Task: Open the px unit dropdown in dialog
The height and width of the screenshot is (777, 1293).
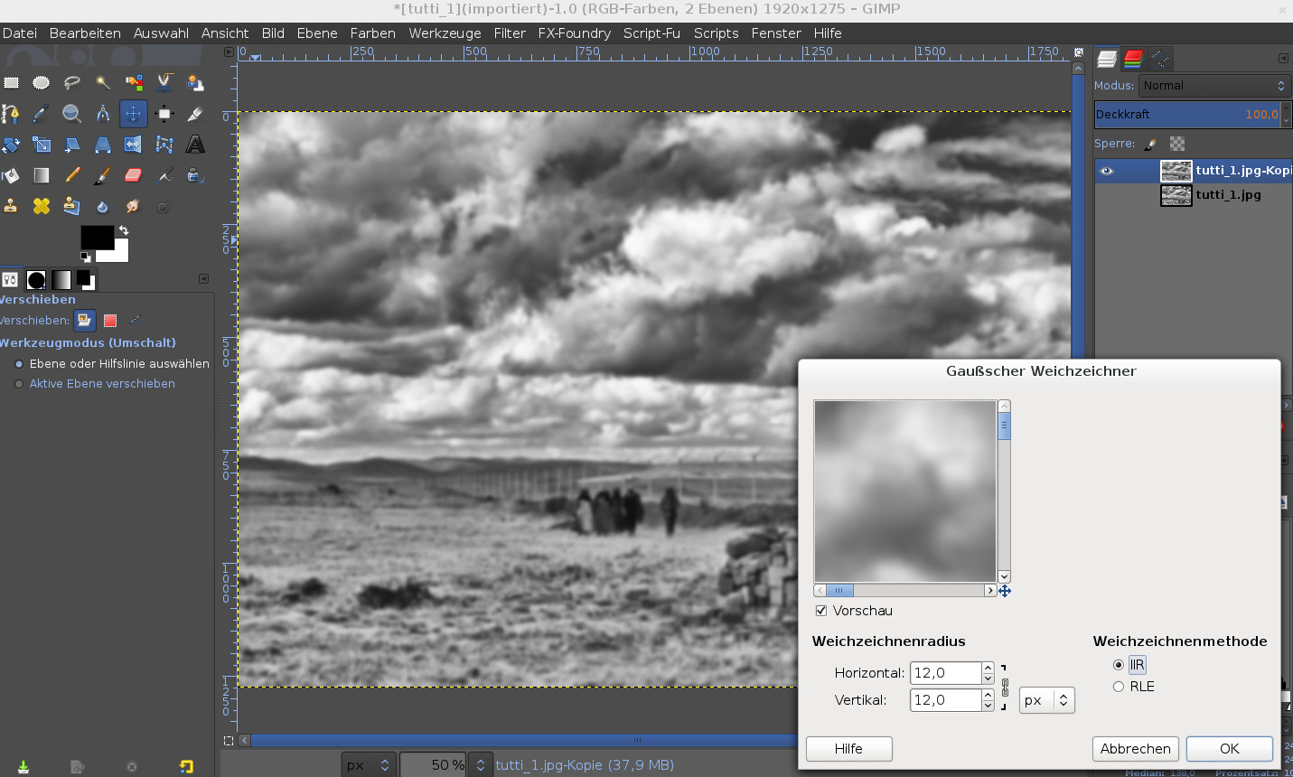Action: [x=1046, y=700]
